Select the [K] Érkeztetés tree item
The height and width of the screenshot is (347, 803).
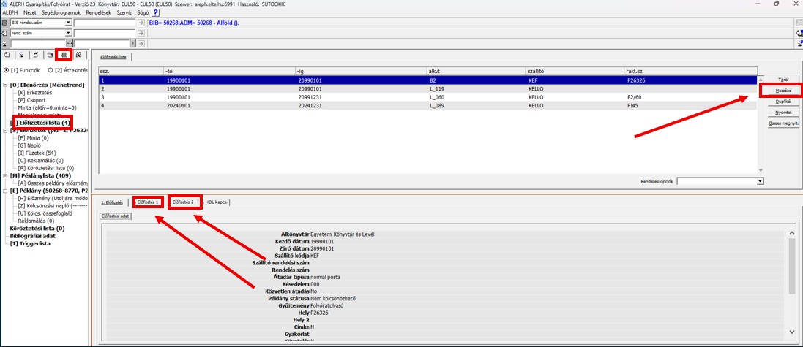(x=34, y=93)
